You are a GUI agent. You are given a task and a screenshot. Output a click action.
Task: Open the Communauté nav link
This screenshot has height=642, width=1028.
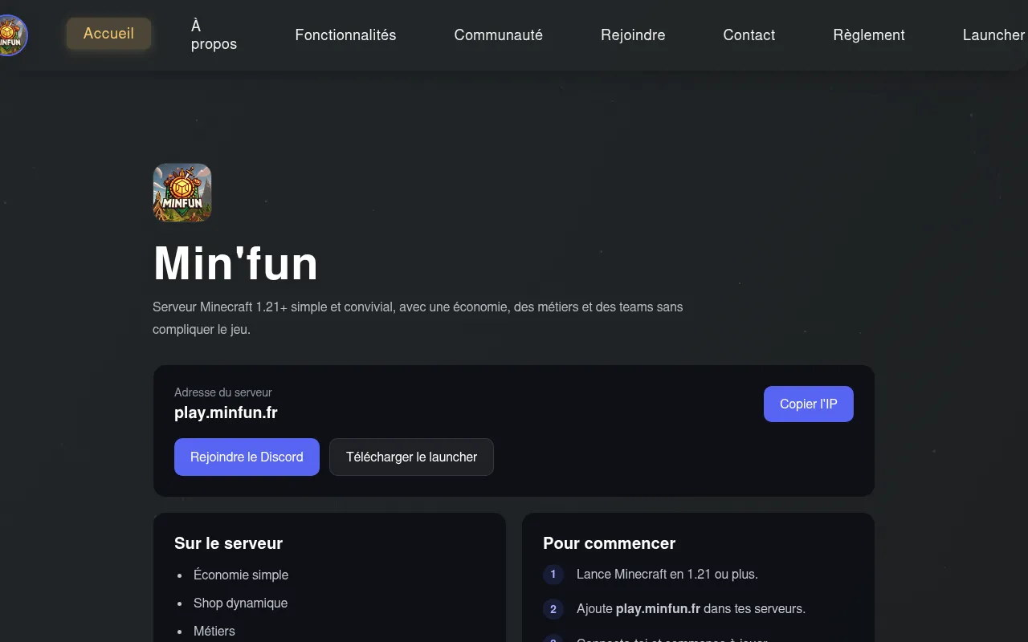coord(499,35)
